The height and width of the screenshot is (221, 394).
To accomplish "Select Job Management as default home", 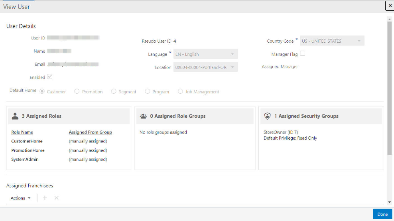I will pyautogui.click(x=180, y=91).
